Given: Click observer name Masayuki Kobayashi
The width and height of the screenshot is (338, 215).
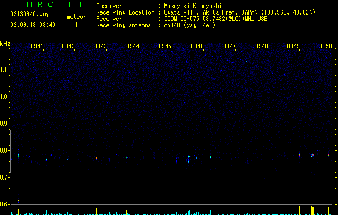Looking at the screenshot, I should tap(193, 6).
